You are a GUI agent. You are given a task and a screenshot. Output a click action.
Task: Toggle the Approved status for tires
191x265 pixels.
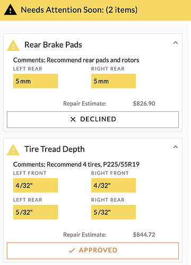(93, 251)
